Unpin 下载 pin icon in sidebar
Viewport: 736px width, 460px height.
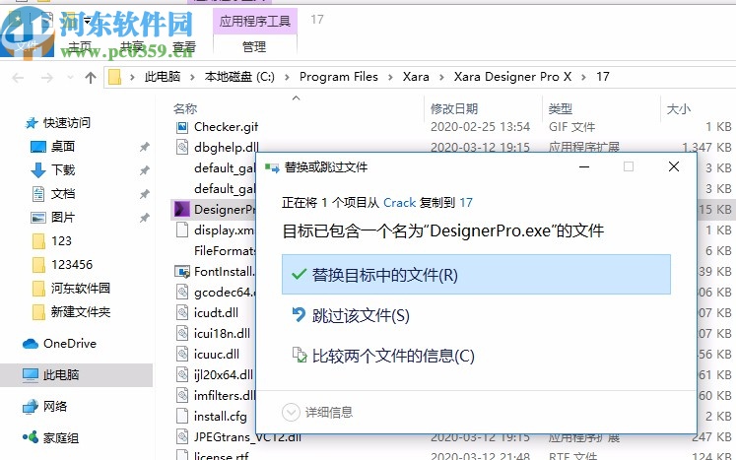click(x=144, y=170)
